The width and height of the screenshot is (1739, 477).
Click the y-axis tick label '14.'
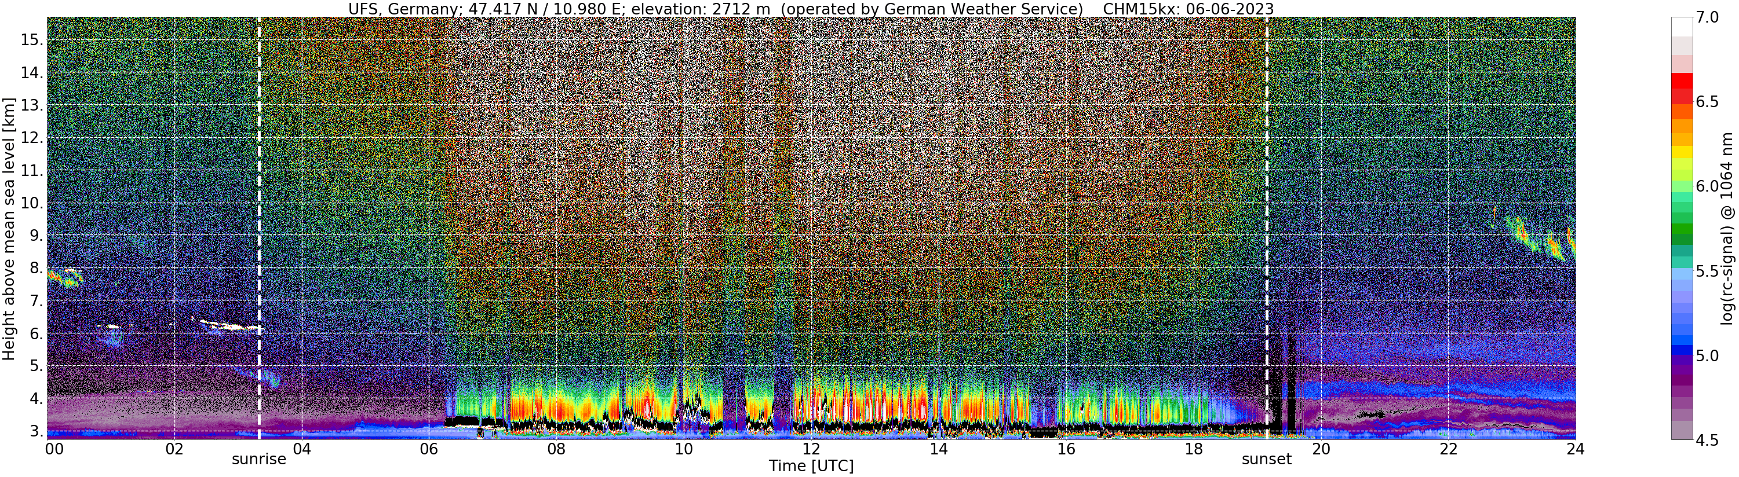32,73
